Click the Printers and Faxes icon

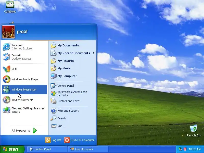(53, 101)
